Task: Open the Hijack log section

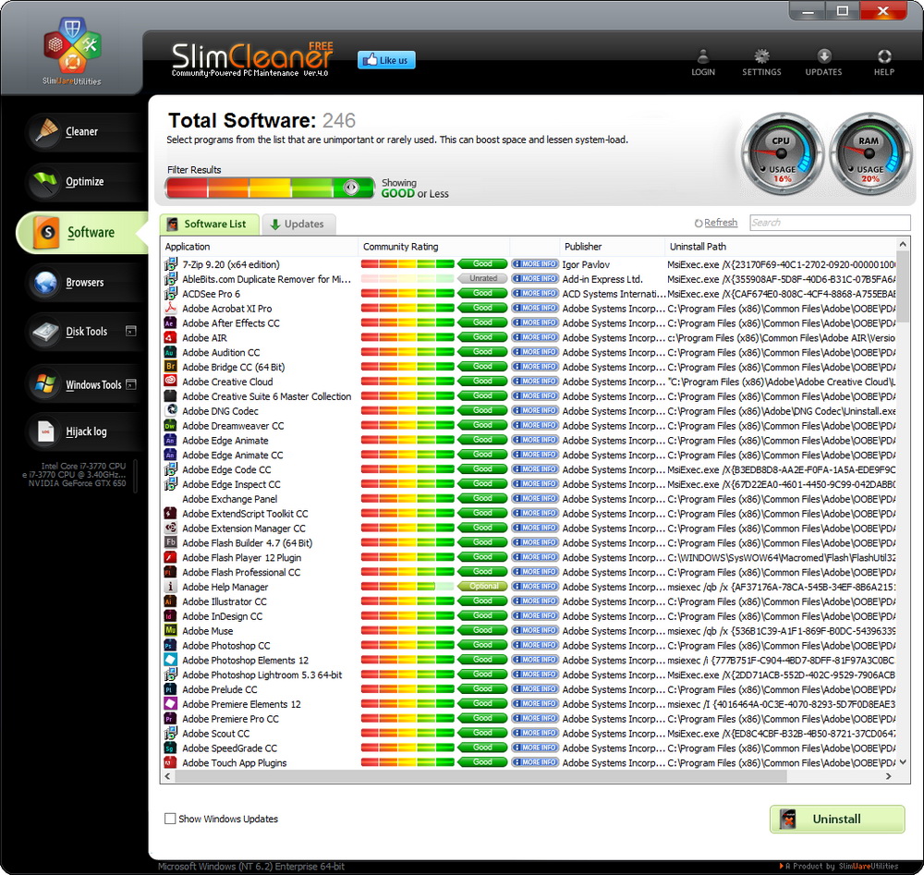Action: coord(86,431)
